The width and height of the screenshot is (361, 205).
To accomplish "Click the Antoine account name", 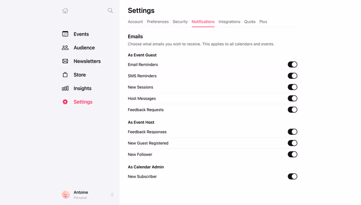I will pos(81,192).
